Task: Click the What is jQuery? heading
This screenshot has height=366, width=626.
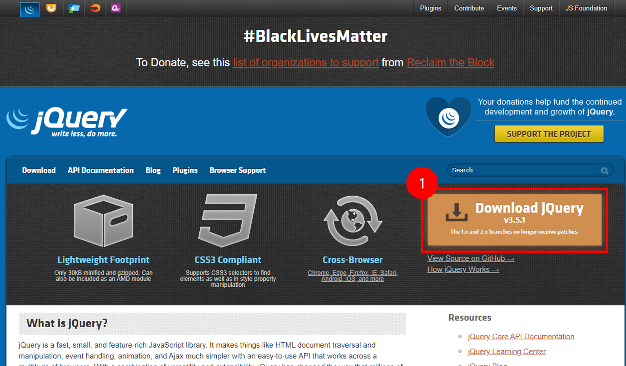Action: point(67,323)
